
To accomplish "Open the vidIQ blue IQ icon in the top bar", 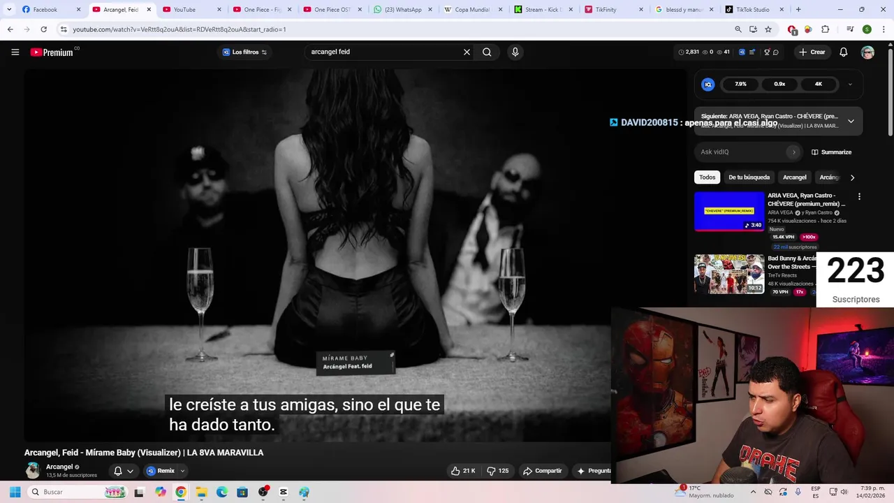I will 742,52.
